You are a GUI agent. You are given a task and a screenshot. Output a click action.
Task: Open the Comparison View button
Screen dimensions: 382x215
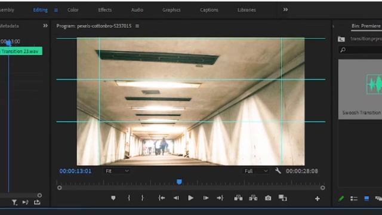tap(282, 198)
